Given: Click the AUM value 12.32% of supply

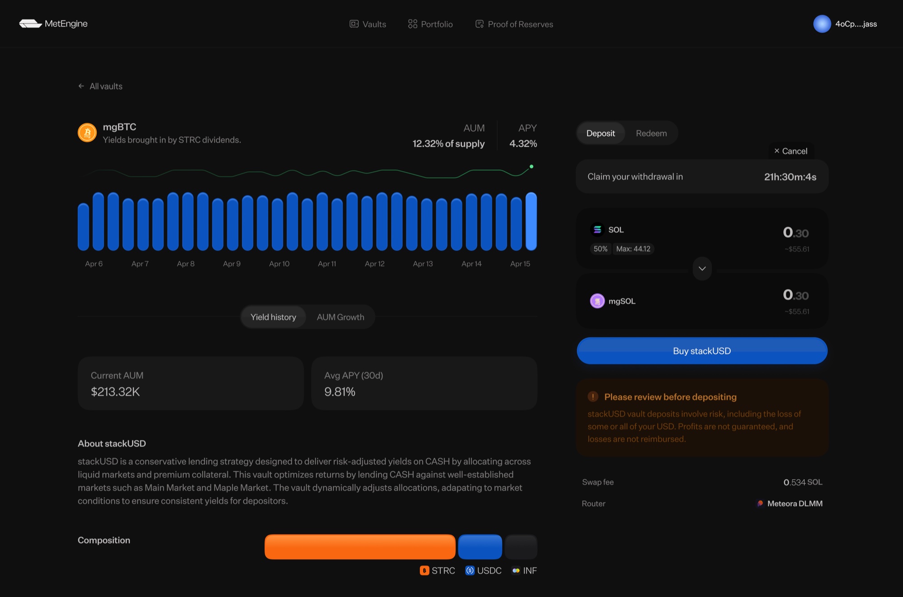Looking at the screenshot, I should (x=448, y=144).
